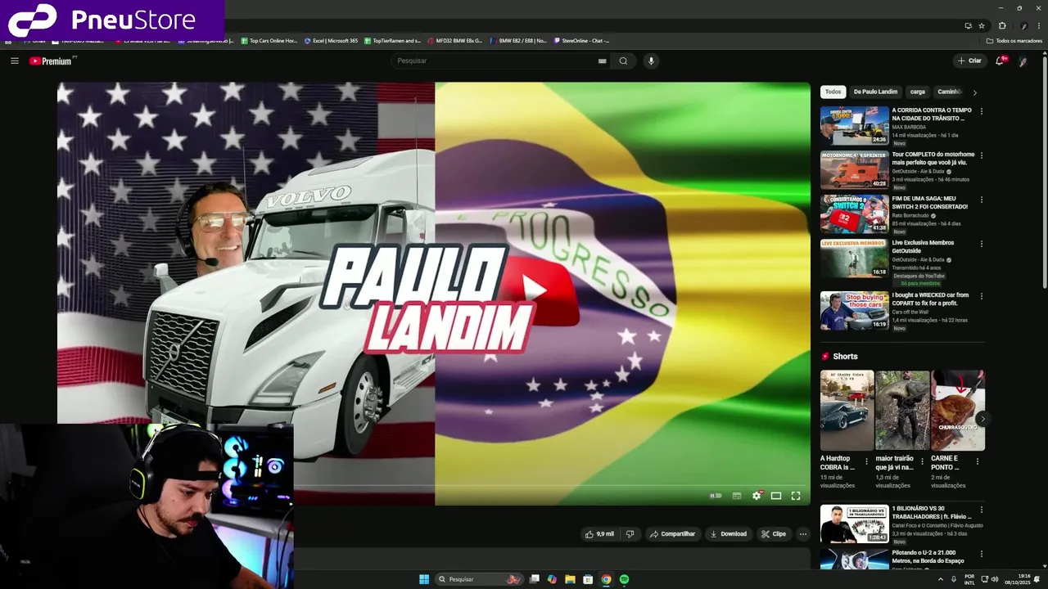Click the page vertical scrollbar
Screen dimensions: 1048x589
tap(1044, 172)
